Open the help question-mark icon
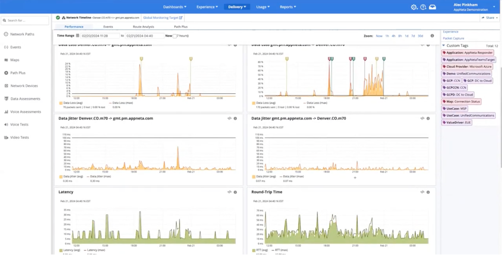The height and width of the screenshot is (255, 502). pyautogui.click(x=423, y=7)
